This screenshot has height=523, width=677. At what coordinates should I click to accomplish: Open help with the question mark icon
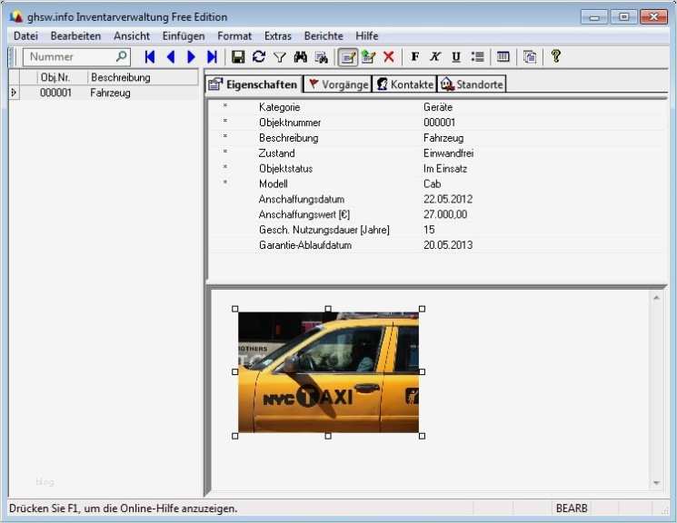(555, 56)
